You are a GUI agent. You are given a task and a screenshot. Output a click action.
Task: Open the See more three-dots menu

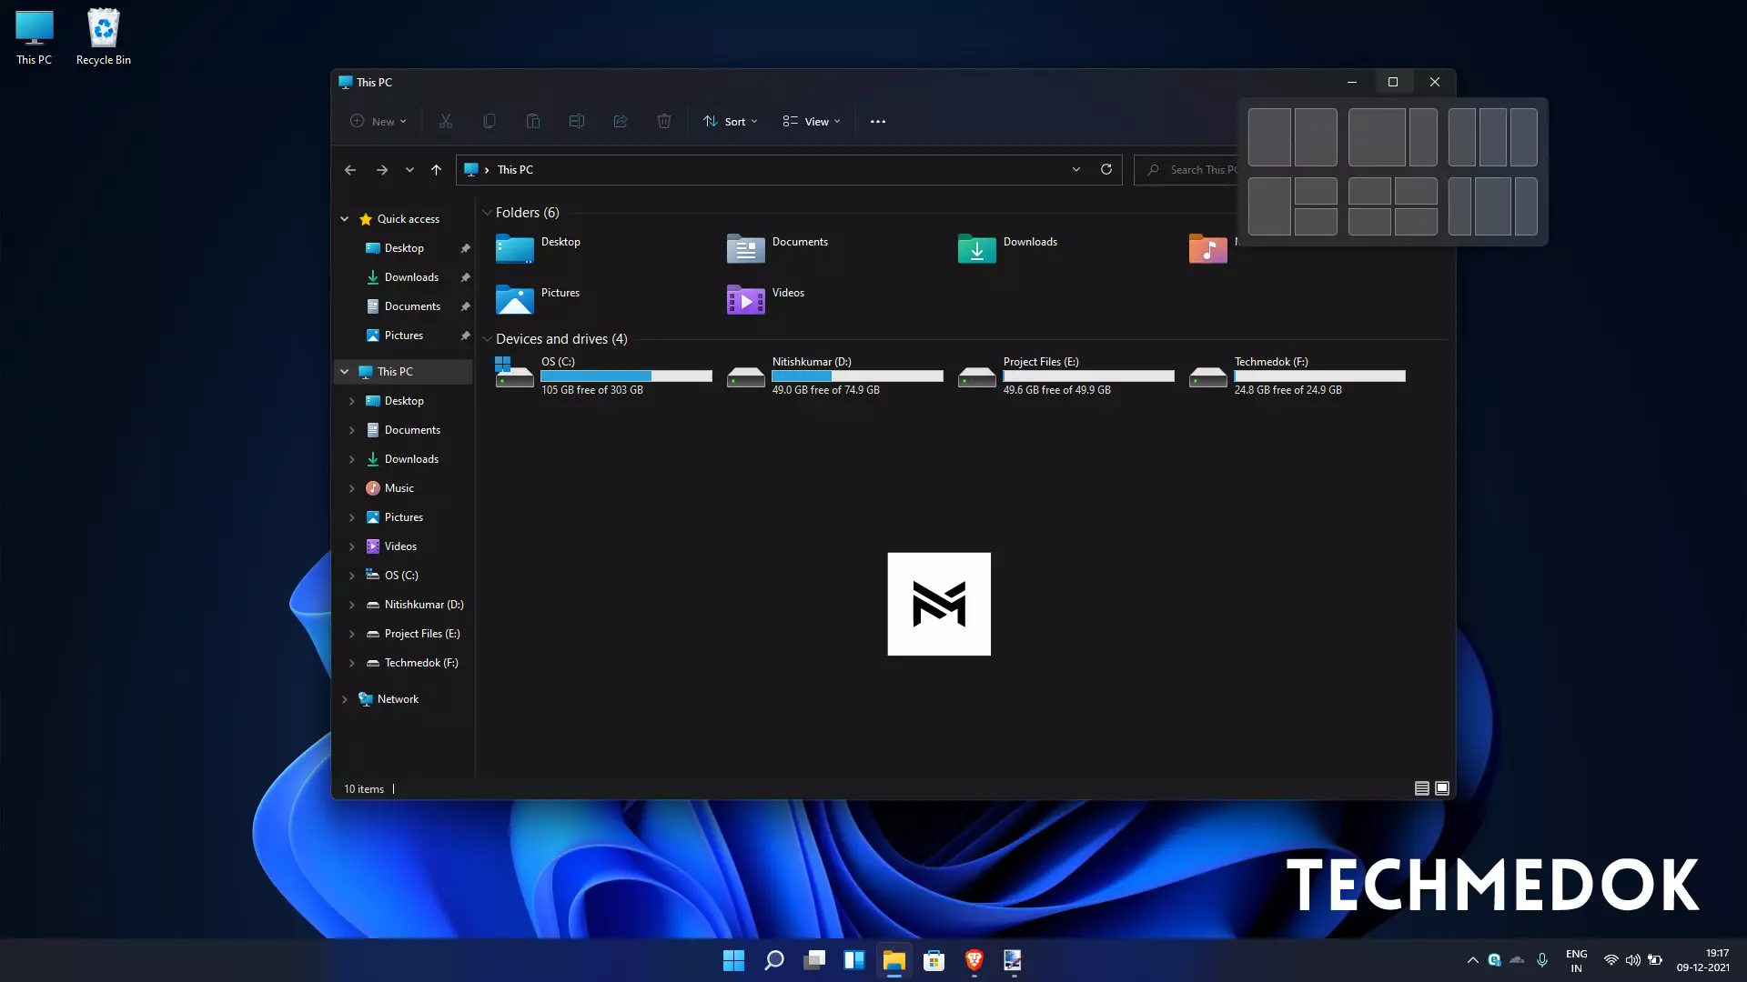(x=878, y=121)
